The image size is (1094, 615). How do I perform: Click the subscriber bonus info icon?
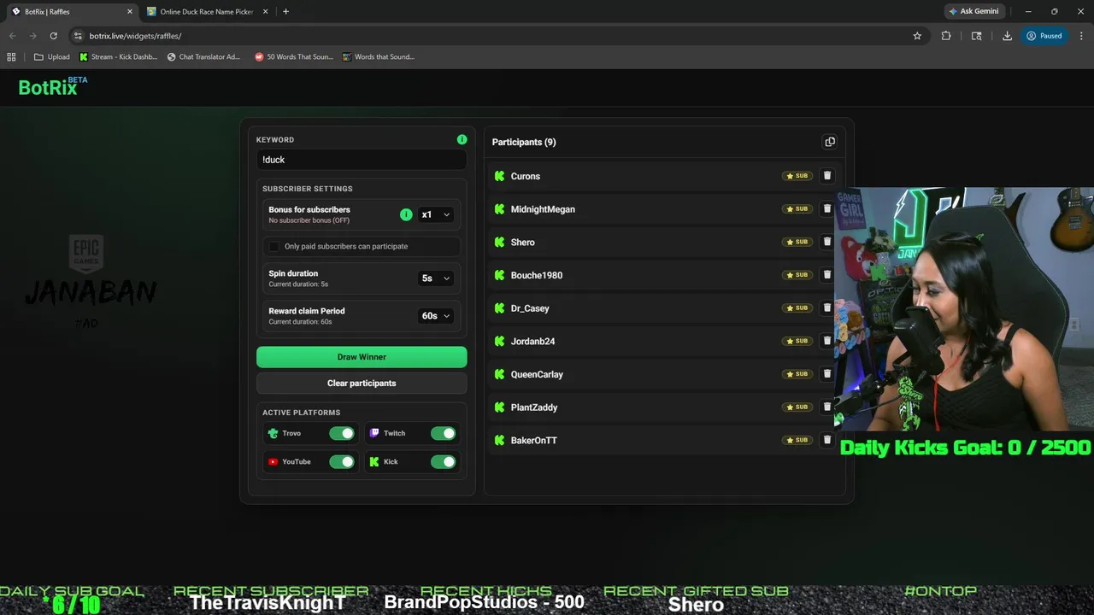pyautogui.click(x=406, y=214)
